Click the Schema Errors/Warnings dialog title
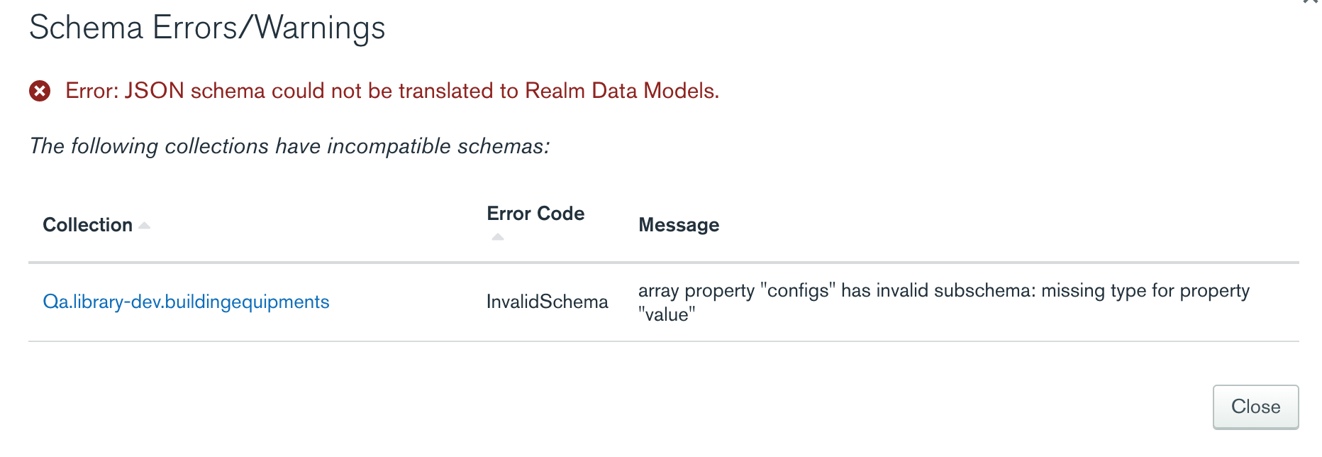Viewport: 1322px width, 457px height. coord(207,28)
